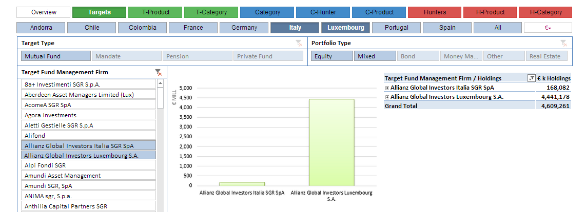Open the C-Hunter tab
This screenshot has width=585, height=212.
[x=323, y=12]
